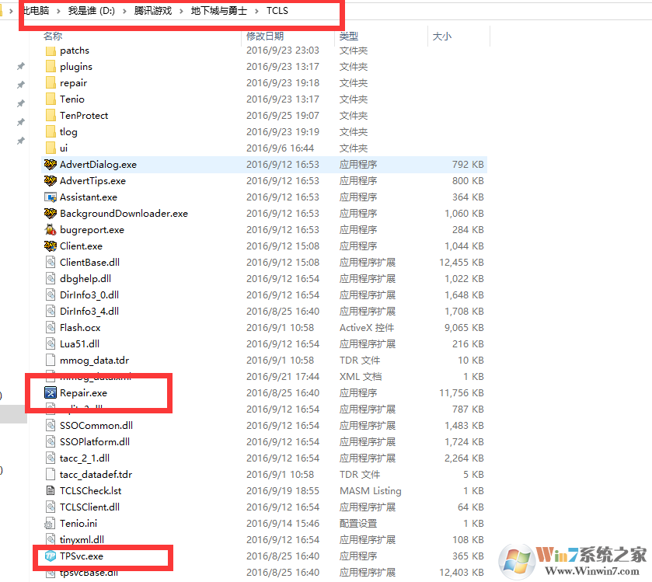Select the patchs folder icon

tap(51, 51)
